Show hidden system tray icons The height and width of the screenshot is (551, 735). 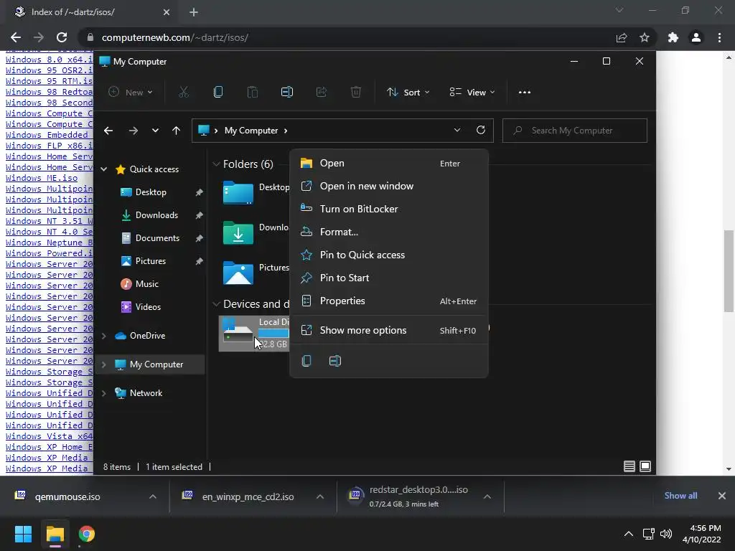click(629, 534)
